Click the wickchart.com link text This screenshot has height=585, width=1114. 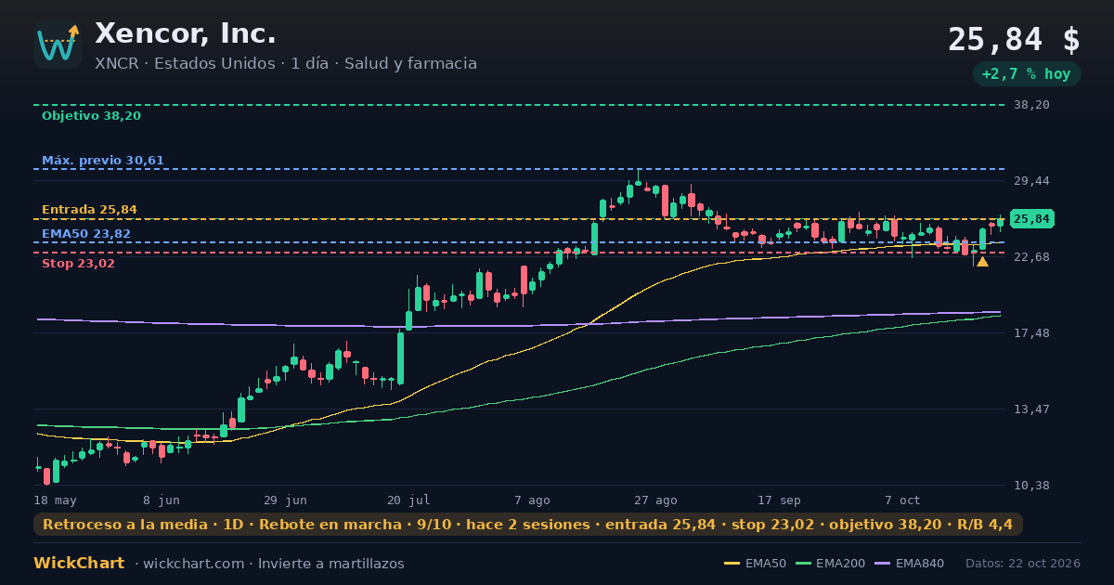[192, 564]
